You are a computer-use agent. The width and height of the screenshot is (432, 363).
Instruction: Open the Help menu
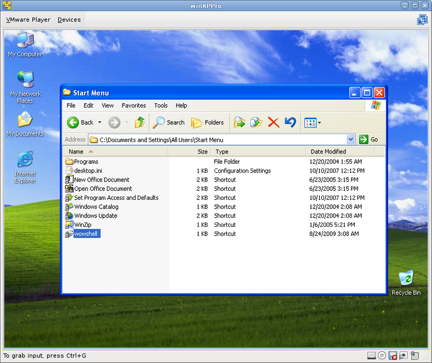[181, 105]
